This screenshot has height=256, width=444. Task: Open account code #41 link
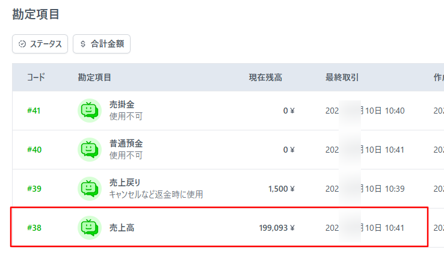(x=34, y=111)
